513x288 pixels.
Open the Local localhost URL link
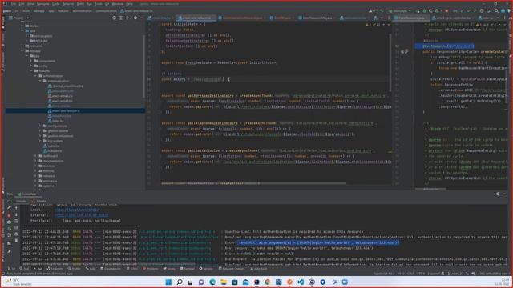click(76, 210)
